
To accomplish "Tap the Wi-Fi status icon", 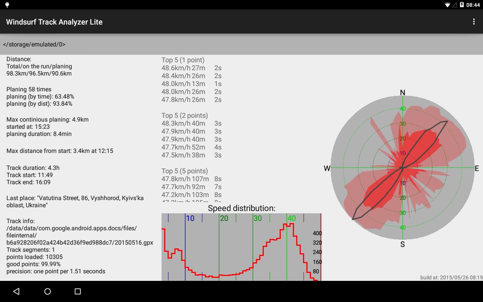I will [x=448, y=5].
